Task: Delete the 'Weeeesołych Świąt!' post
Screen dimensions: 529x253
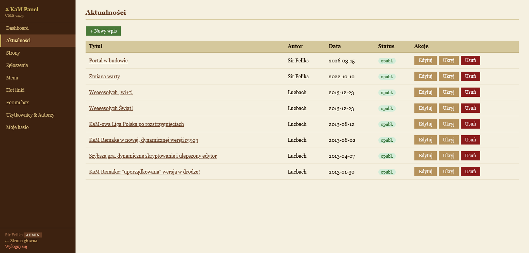Action: coord(470,108)
